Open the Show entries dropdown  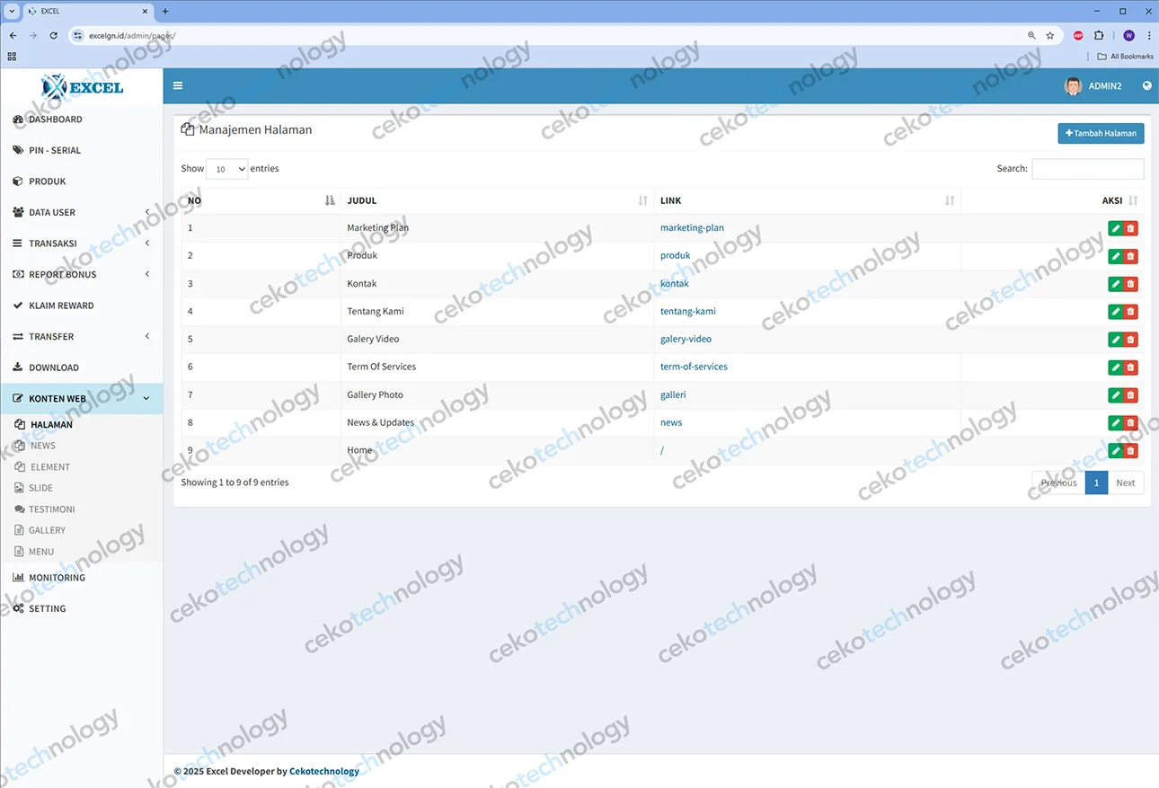(226, 169)
